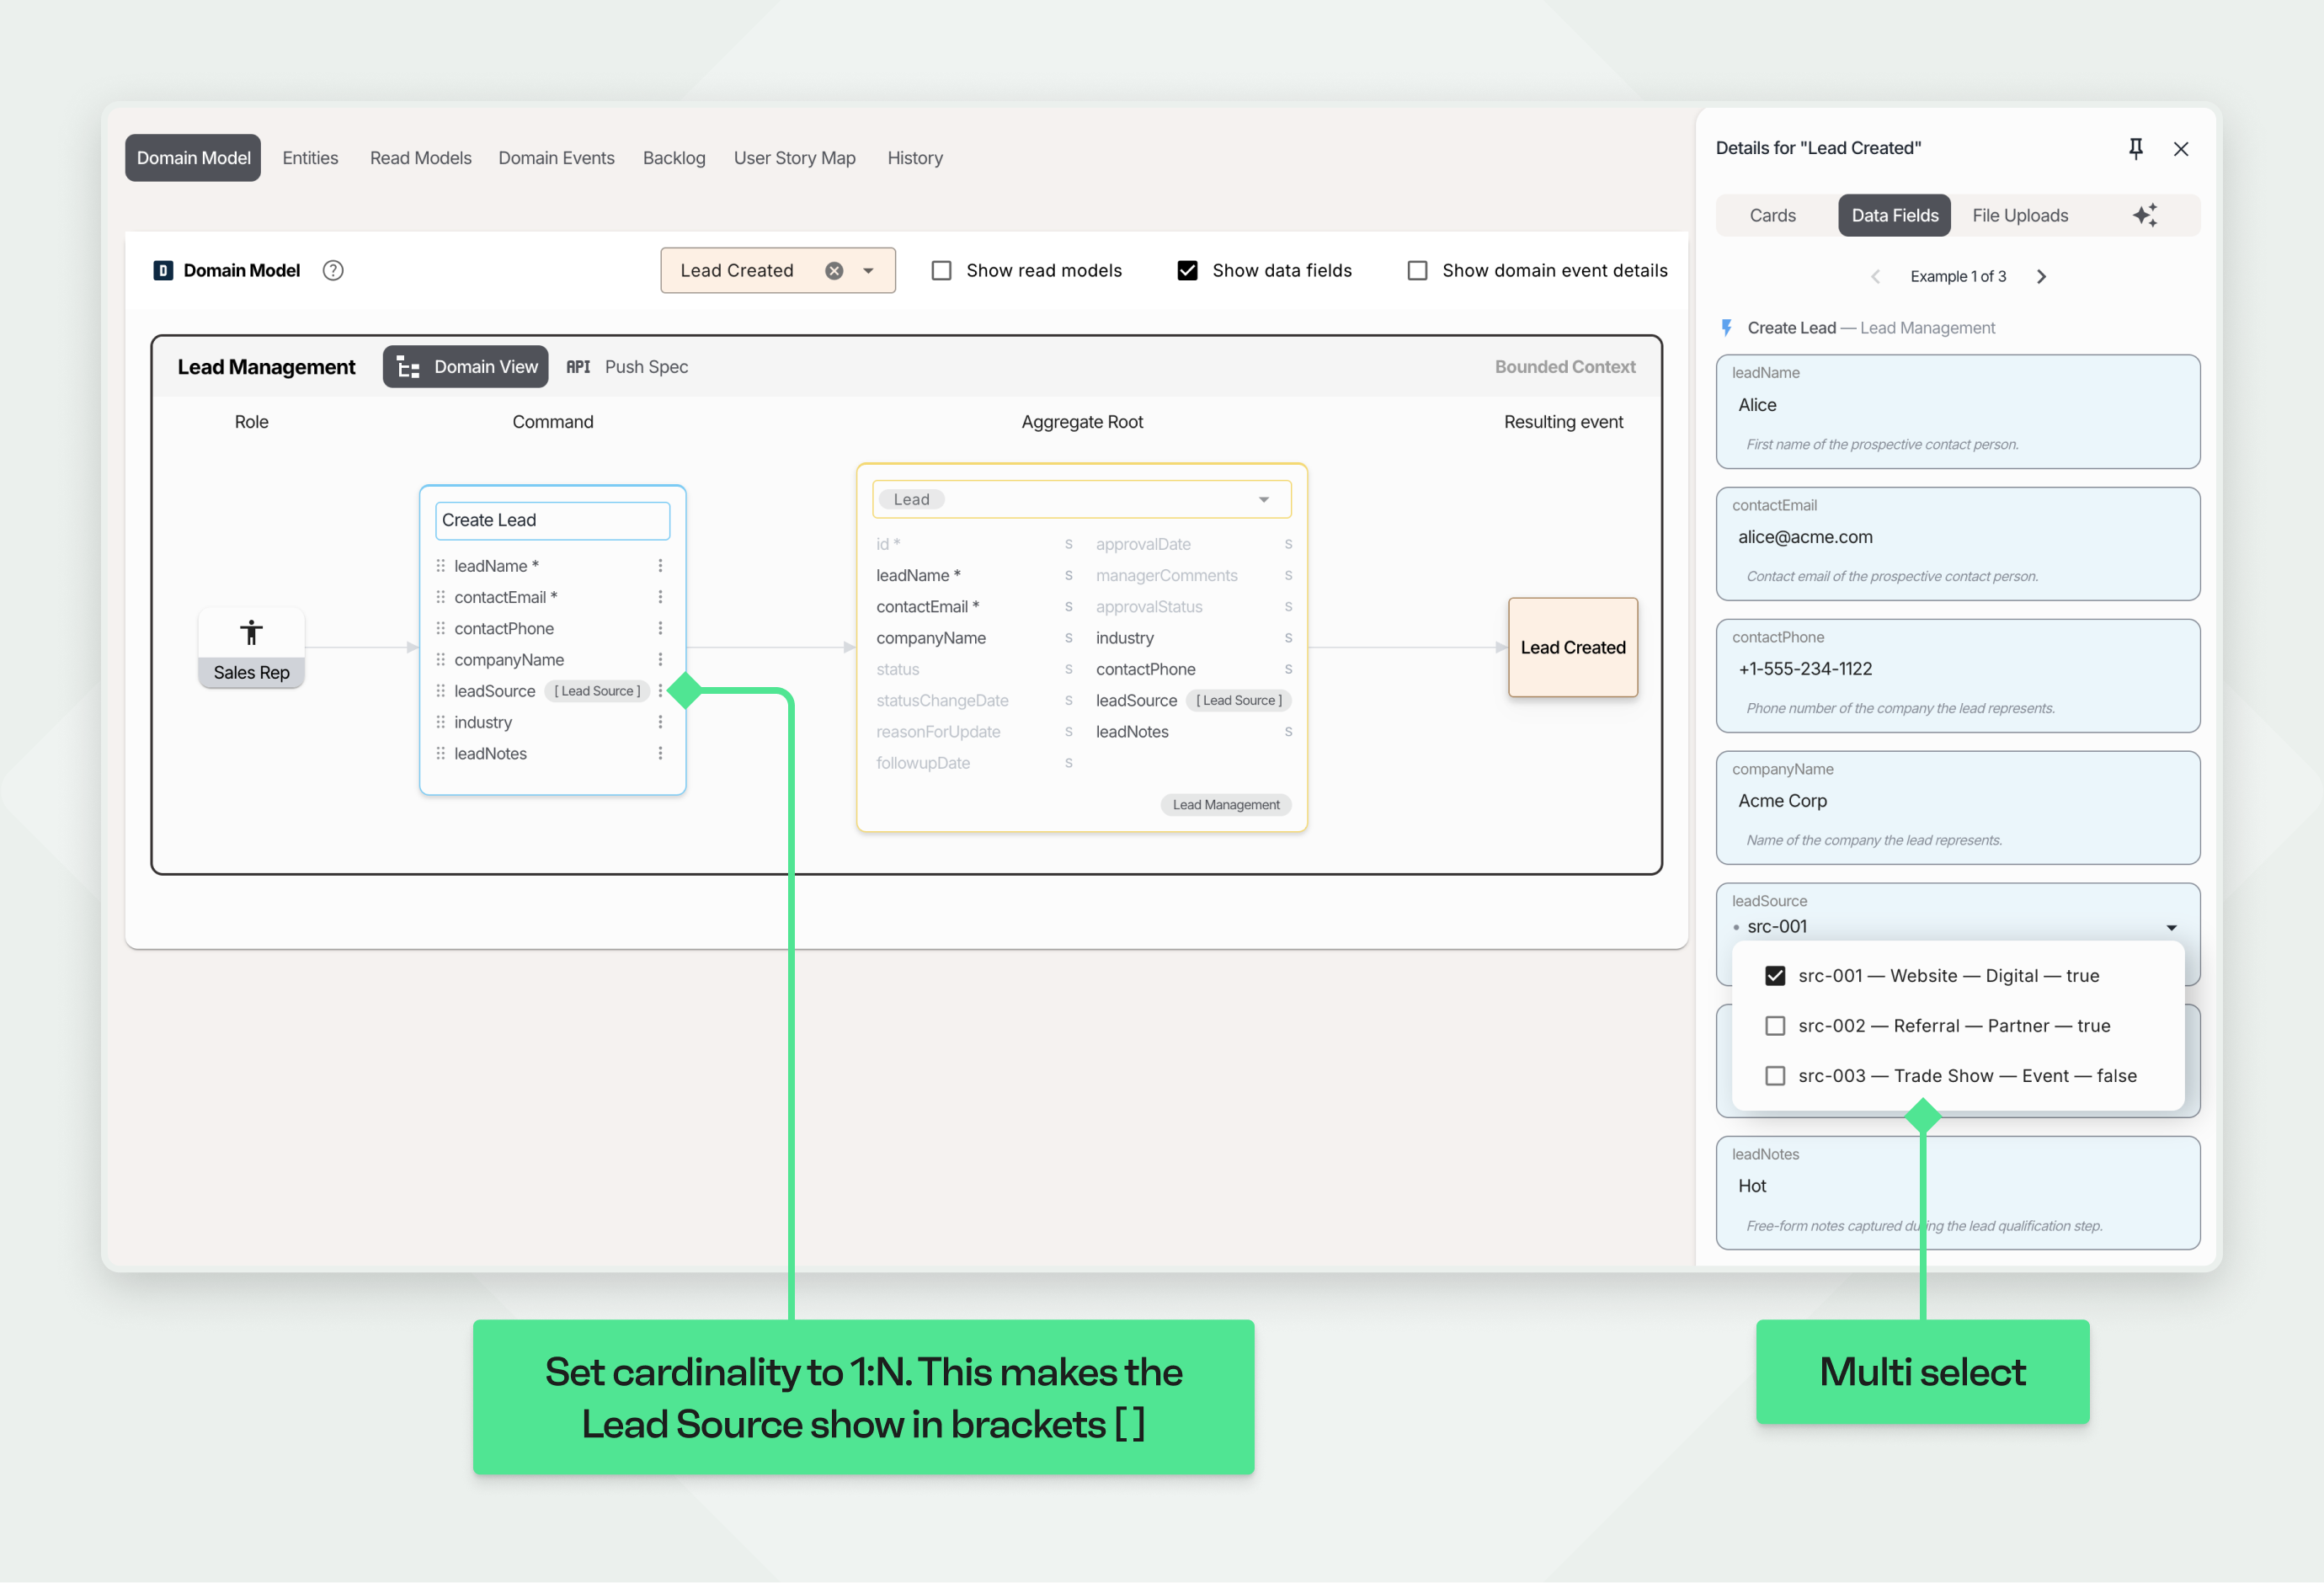Click the Create Lead lightning bolt icon

click(1726, 328)
